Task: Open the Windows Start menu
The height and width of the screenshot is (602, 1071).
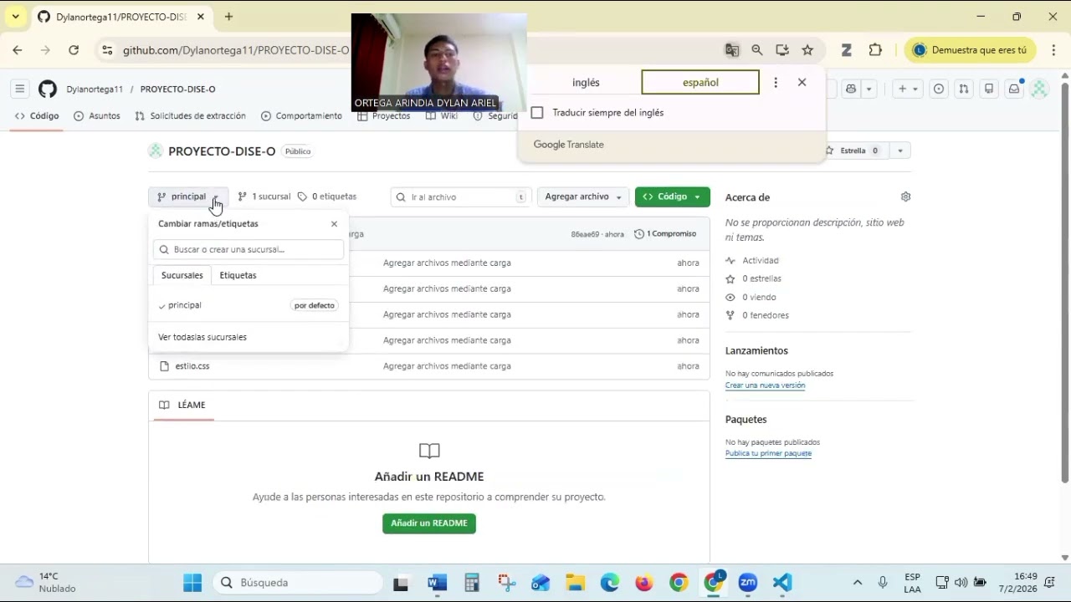Action: tap(192, 583)
